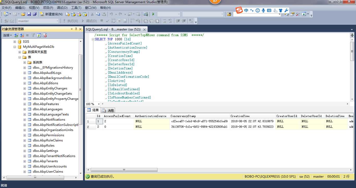
Task: Select the dbo.AbpUserAccounts table
Action: pyautogui.click(x=50, y=166)
